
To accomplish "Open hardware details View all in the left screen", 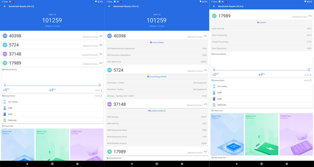I will (x=98, y=96).
